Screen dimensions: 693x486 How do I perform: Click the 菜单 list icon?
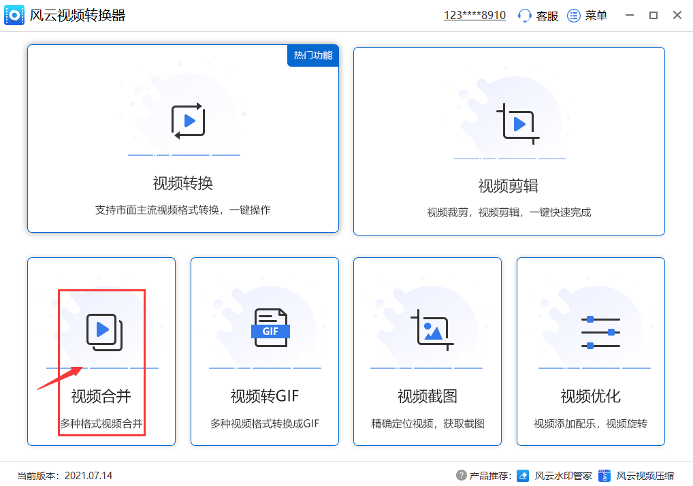[x=574, y=16]
